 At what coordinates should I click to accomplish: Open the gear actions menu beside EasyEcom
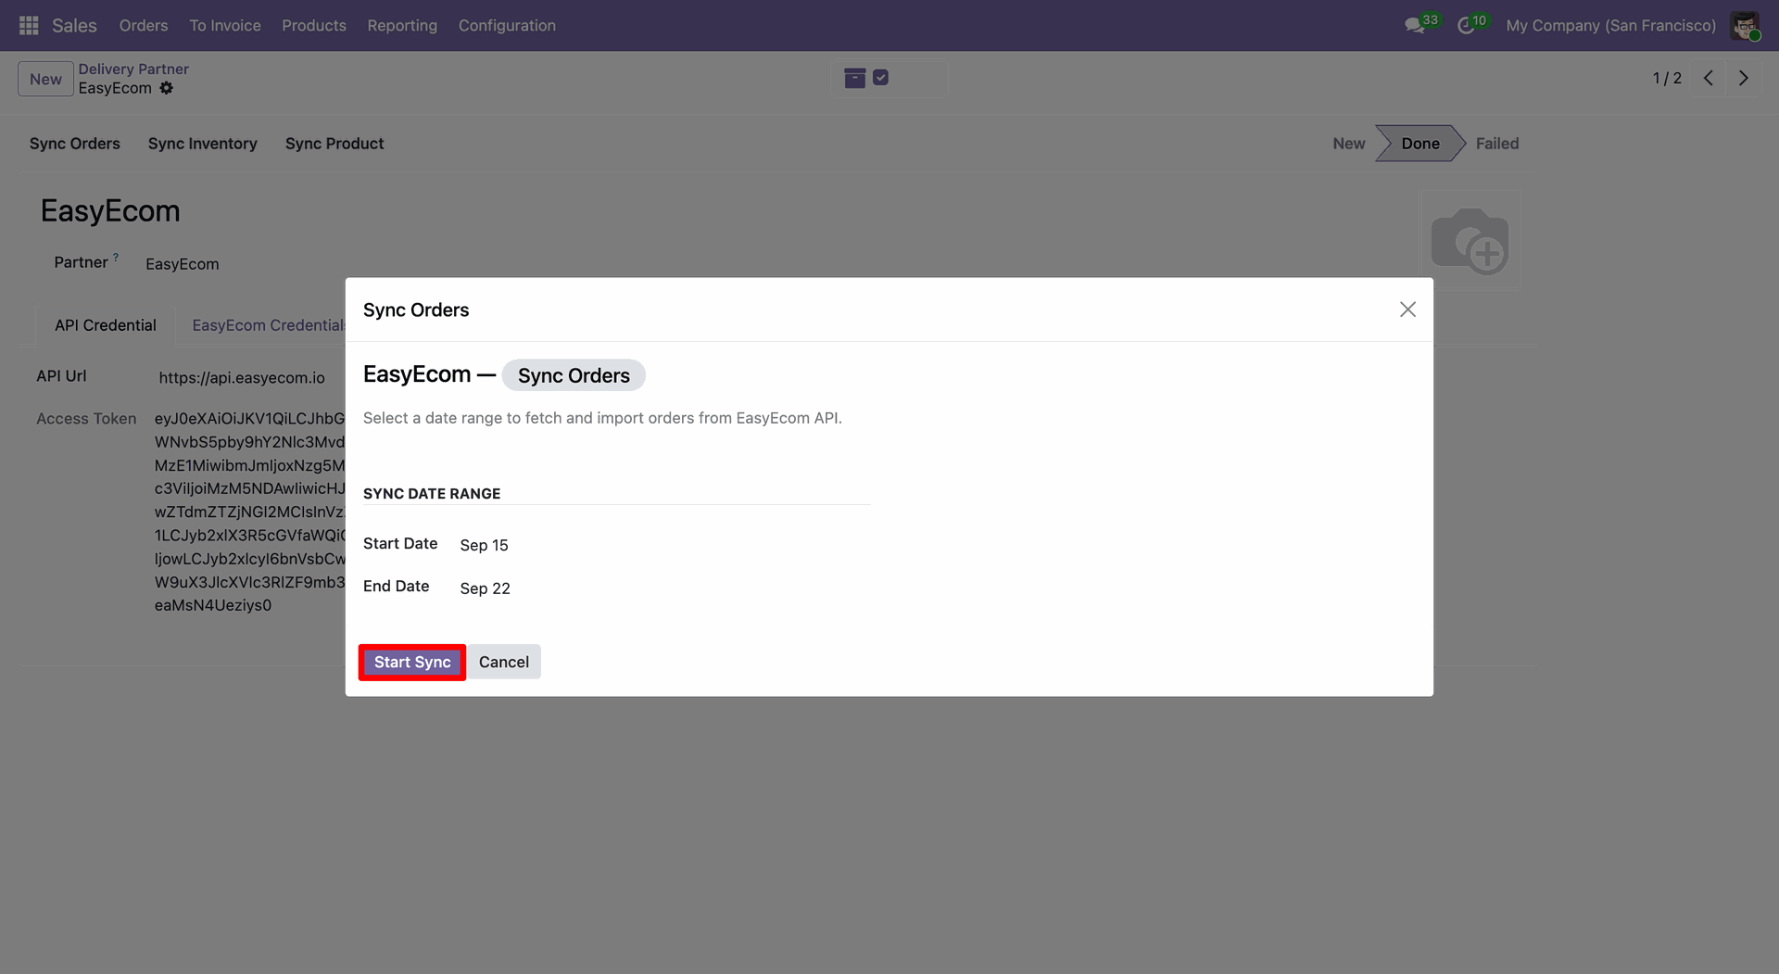click(x=167, y=88)
